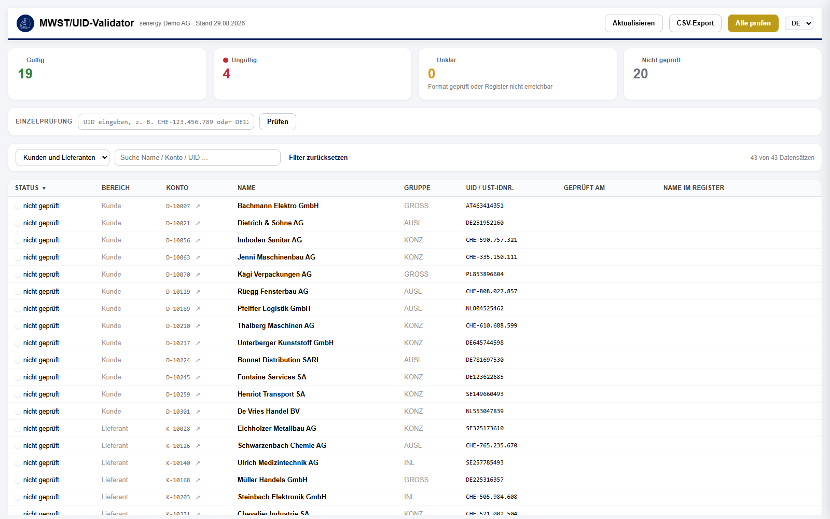Viewport: 830px width, 519px height.
Task: Click the Aktualisieren button
Action: pos(633,23)
